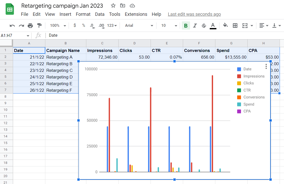Merge the selected cells
Screen dimensions: 284x184
245,25
